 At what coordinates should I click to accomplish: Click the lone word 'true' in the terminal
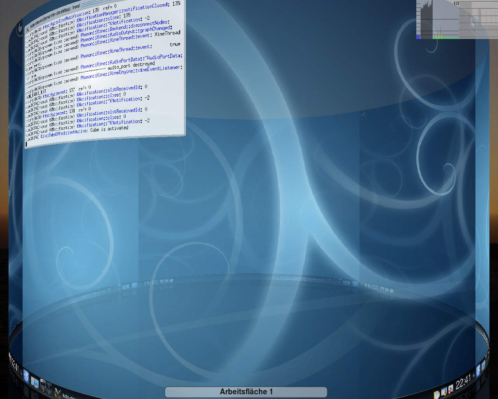tap(175, 44)
